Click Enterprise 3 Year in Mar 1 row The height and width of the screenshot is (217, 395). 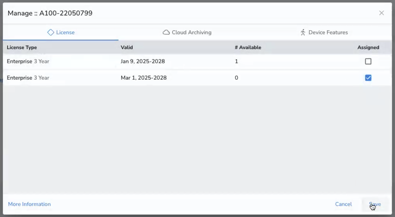coord(28,78)
